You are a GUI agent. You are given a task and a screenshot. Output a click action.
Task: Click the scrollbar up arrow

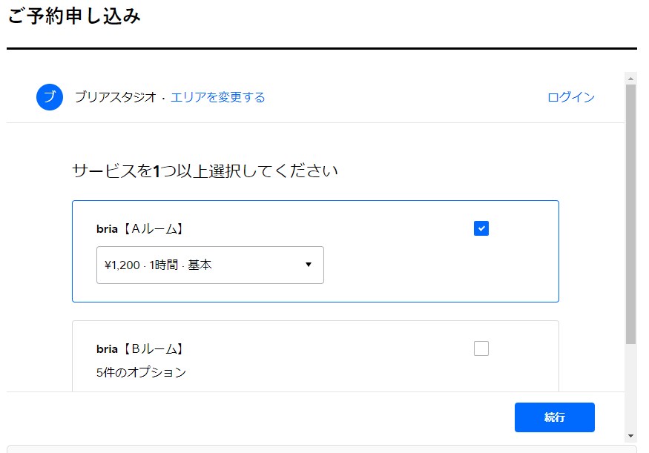click(x=630, y=78)
